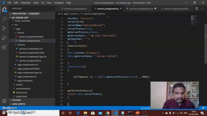Image resolution: width=207 pixels, height=116 pixels.
Task: Open Microsoft Edge from the taskbar
Action: tap(78, 113)
